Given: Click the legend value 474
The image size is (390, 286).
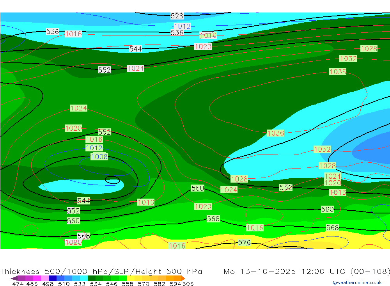Looking at the screenshot, I should tap(18, 284).
